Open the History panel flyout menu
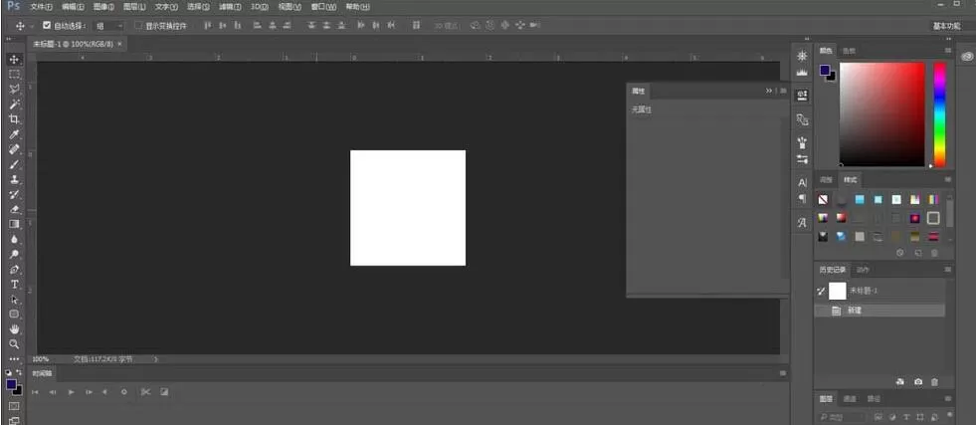Image resolution: width=976 pixels, height=425 pixels. coord(947,270)
